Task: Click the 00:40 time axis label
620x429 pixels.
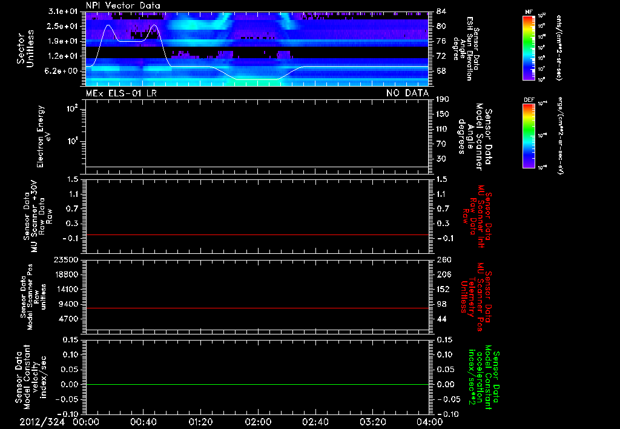Action: click(143, 422)
